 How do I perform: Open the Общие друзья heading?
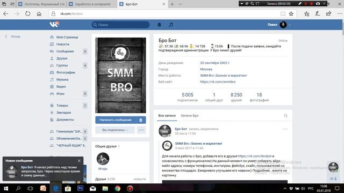pyautogui.click(x=106, y=146)
